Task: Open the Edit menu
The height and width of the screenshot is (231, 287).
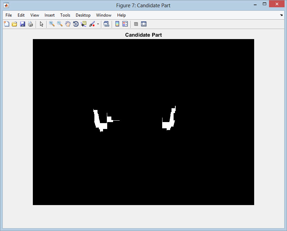Action: pos(21,15)
